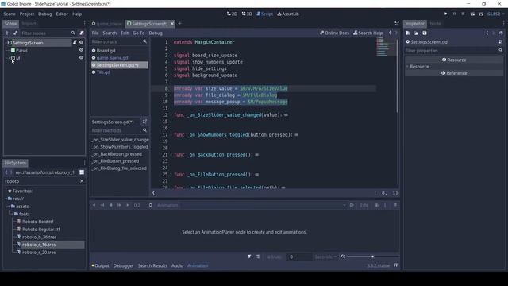This screenshot has height=286, width=508.
Task: Click the Filter nodes search field
Action: pos(48,33)
